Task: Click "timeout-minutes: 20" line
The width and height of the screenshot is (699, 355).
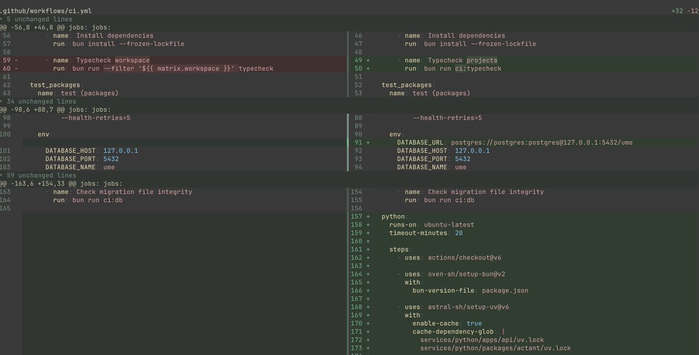Action: (426, 233)
